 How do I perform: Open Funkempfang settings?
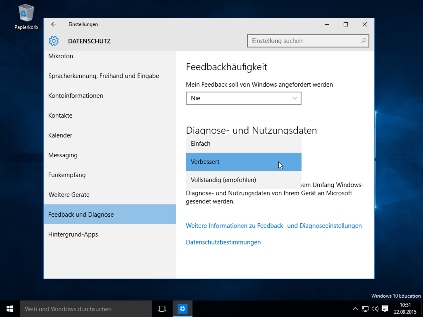[x=110, y=175]
